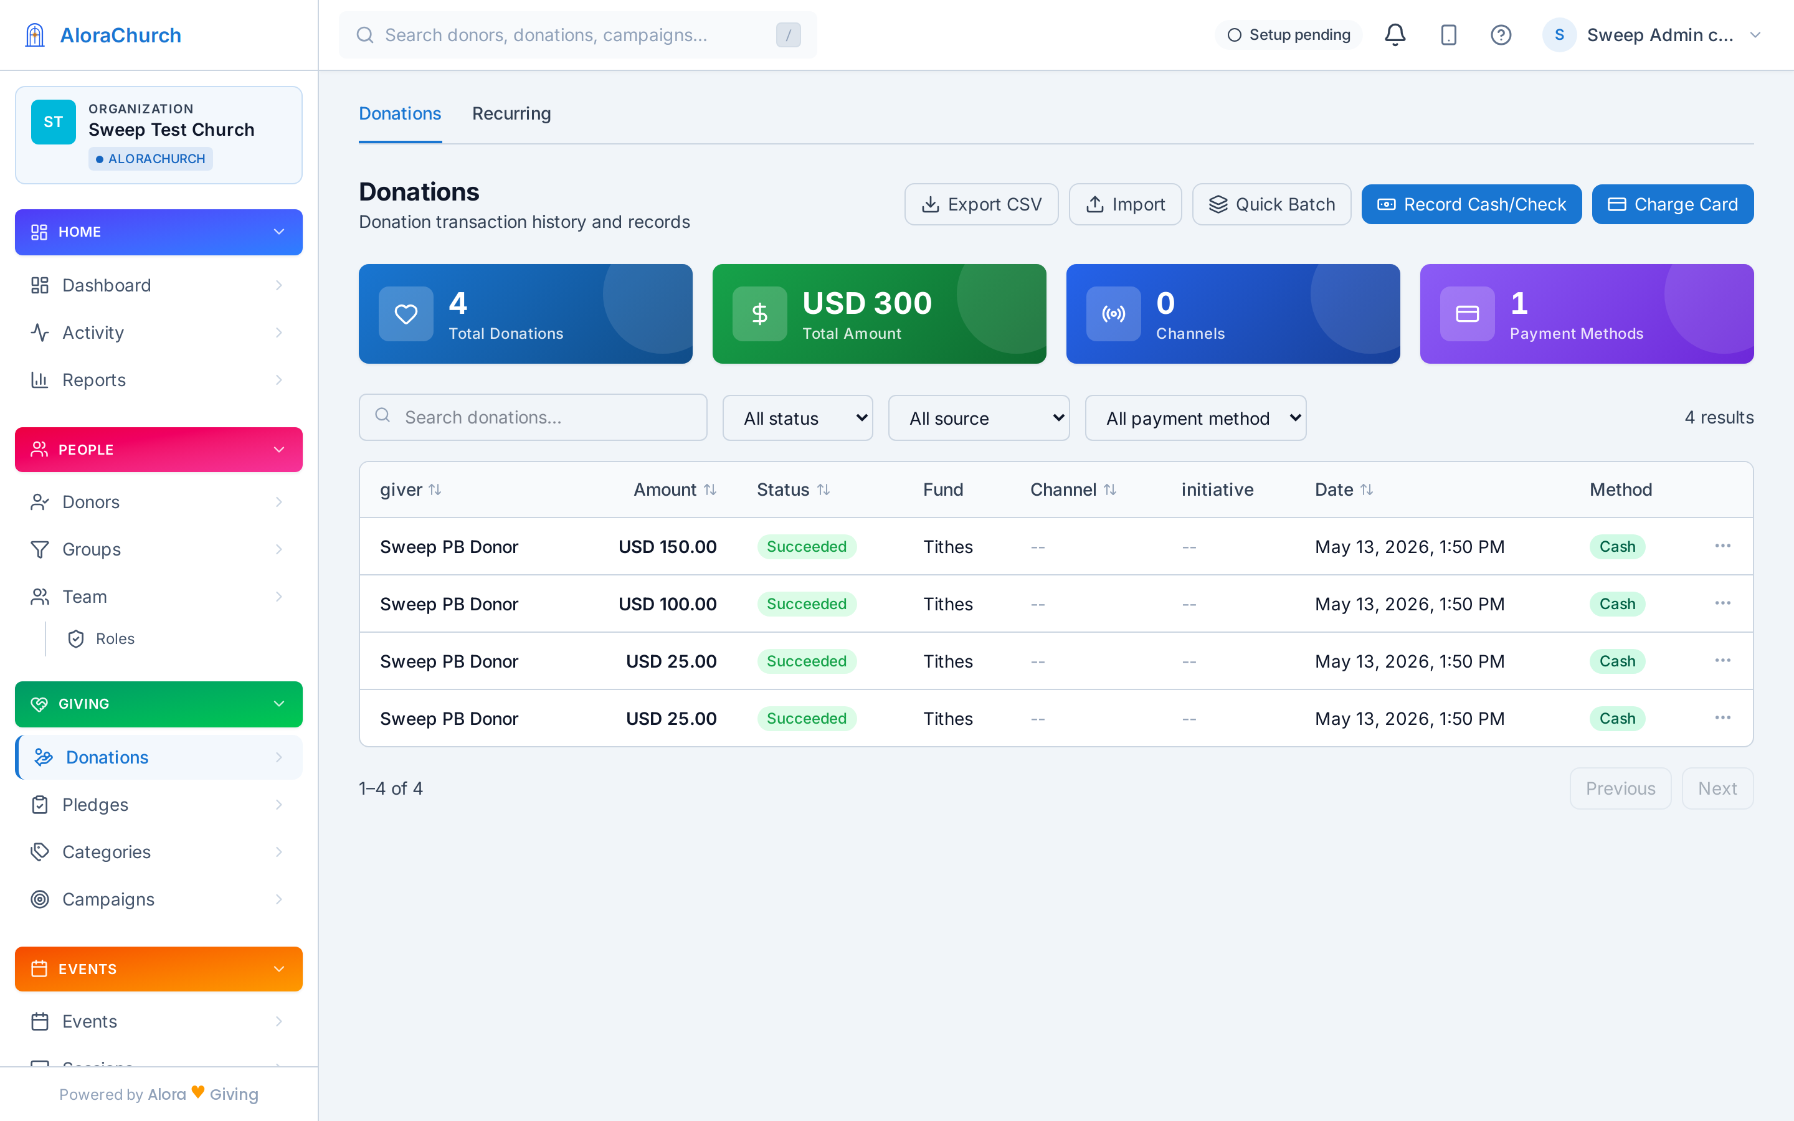Click the heart icon on Total Donations card
Image resolution: width=1794 pixels, height=1121 pixels.
click(406, 314)
